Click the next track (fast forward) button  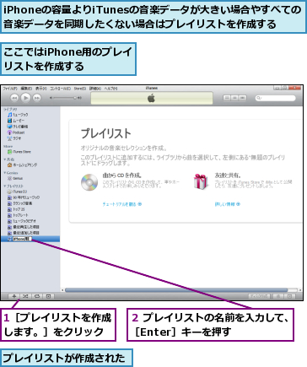pyautogui.click(x=37, y=98)
